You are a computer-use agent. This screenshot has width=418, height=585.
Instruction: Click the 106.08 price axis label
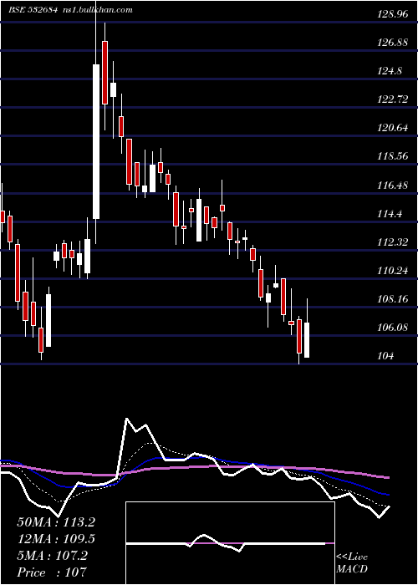click(x=393, y=328)
